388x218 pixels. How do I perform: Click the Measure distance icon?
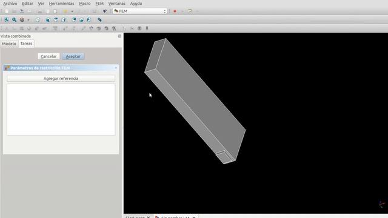coord(99,20)
